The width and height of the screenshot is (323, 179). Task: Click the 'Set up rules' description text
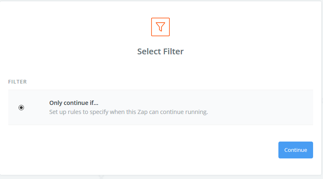click(x=128, y=112)
